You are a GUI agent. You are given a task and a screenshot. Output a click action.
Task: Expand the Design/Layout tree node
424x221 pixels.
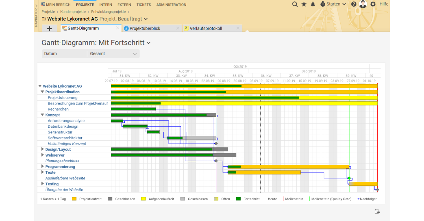click(42, 149)
